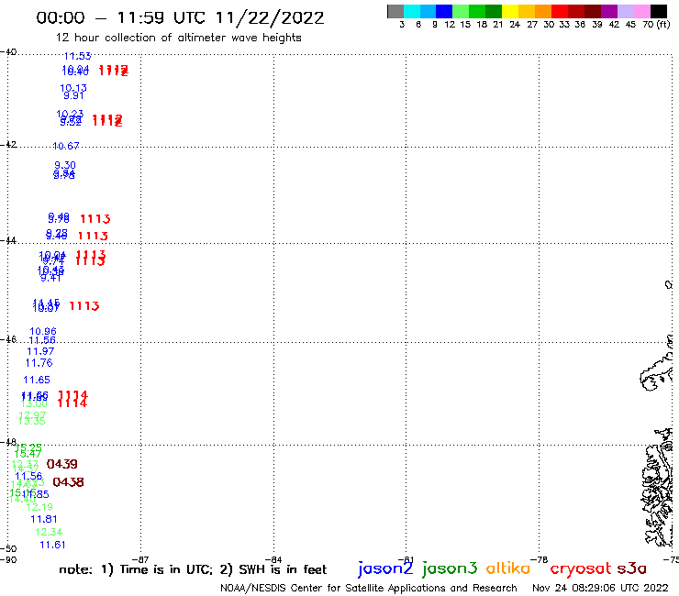The height and width of the screenshot is (596, 679).
Task: Click the red '1113' label beside 10.87
Action: [84, 306]
